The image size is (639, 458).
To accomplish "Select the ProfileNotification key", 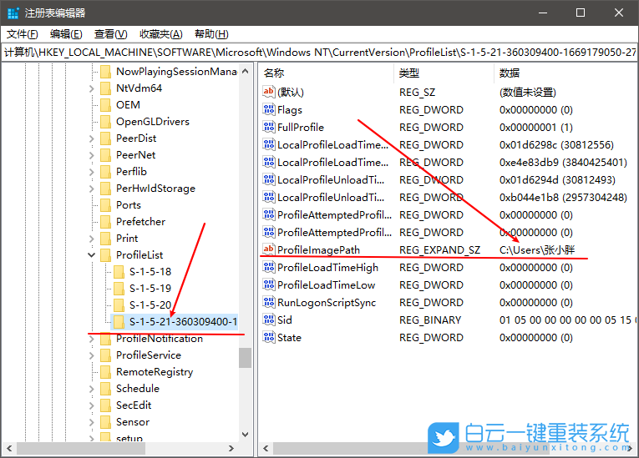I will tap(160, 339).
